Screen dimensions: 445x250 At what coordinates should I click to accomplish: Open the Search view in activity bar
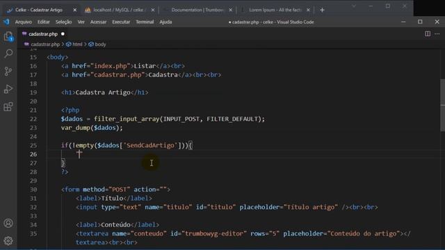coord(8,53)
